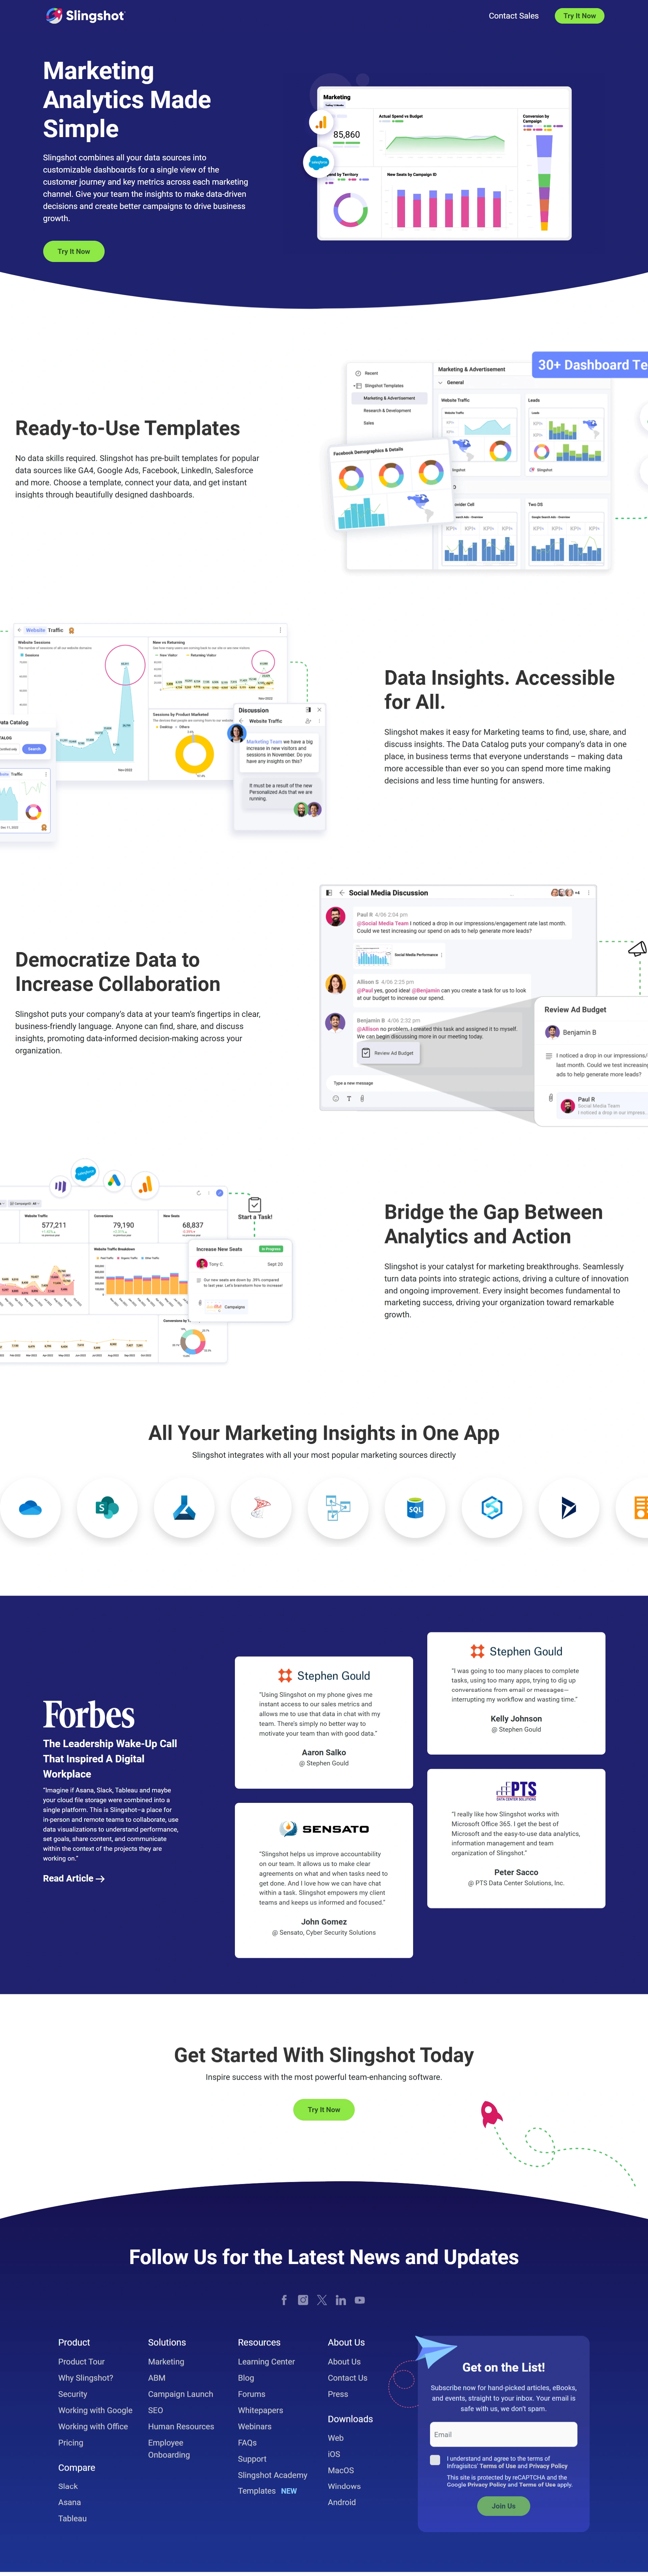Open Why Slingshot? footer link
648x2576 pixels.
point(86,2378)
